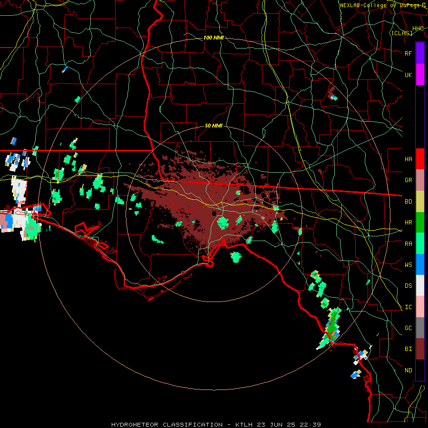The image size is (428, 428).
Task: Click the UK magenta legend swatch
Action: (420, 75)
